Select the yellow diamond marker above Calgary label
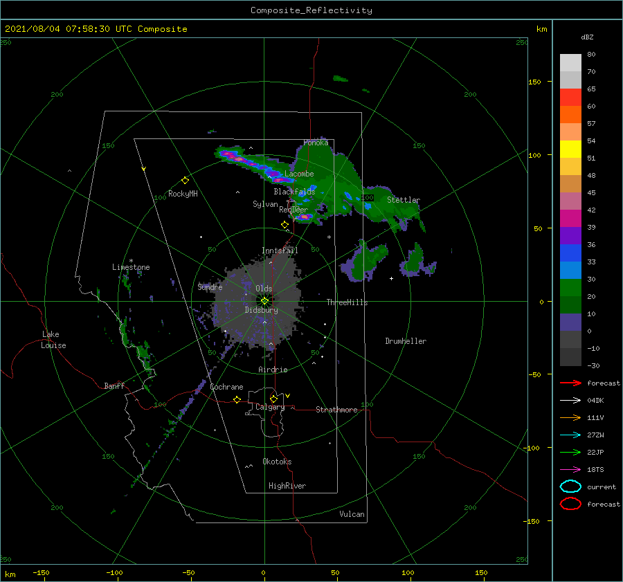 [x=273, y=399]
